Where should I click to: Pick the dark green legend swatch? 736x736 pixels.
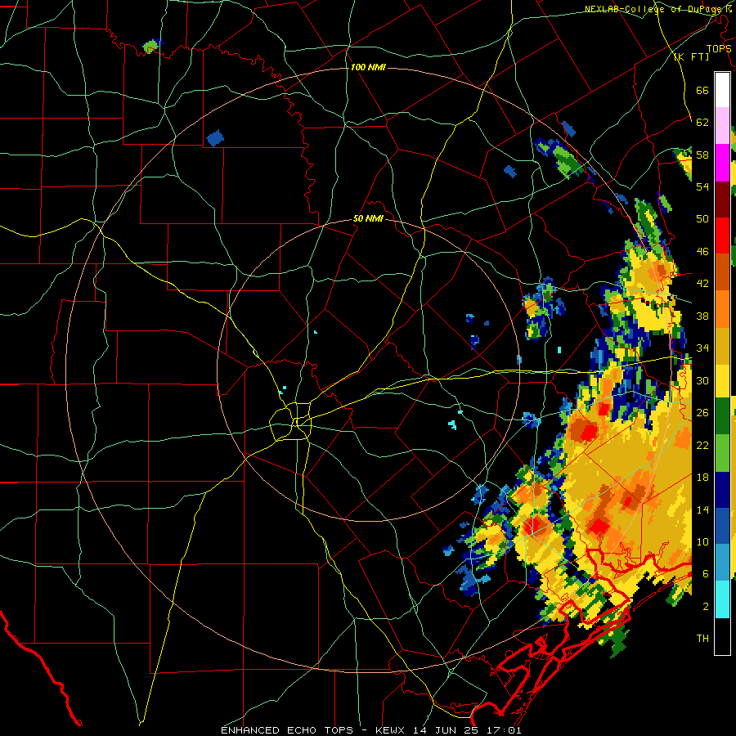[722, 416]
